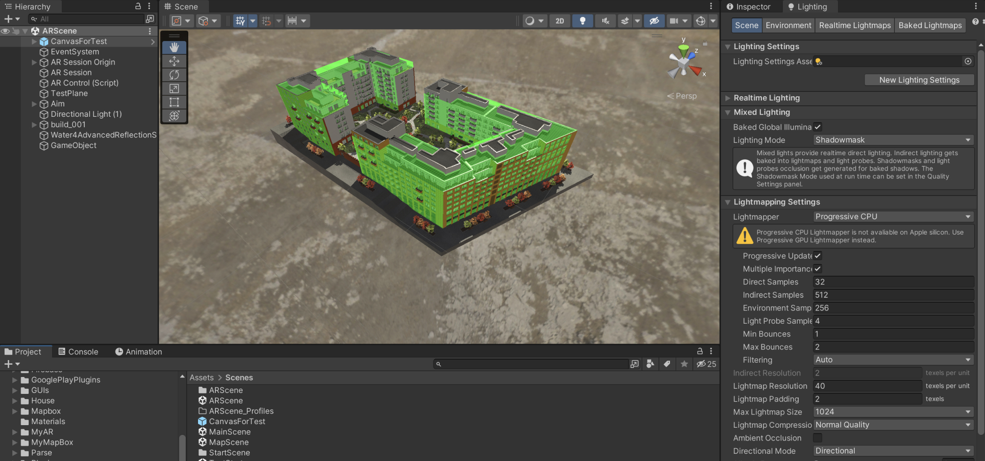Select the Environment tab button

click(788, 25)
